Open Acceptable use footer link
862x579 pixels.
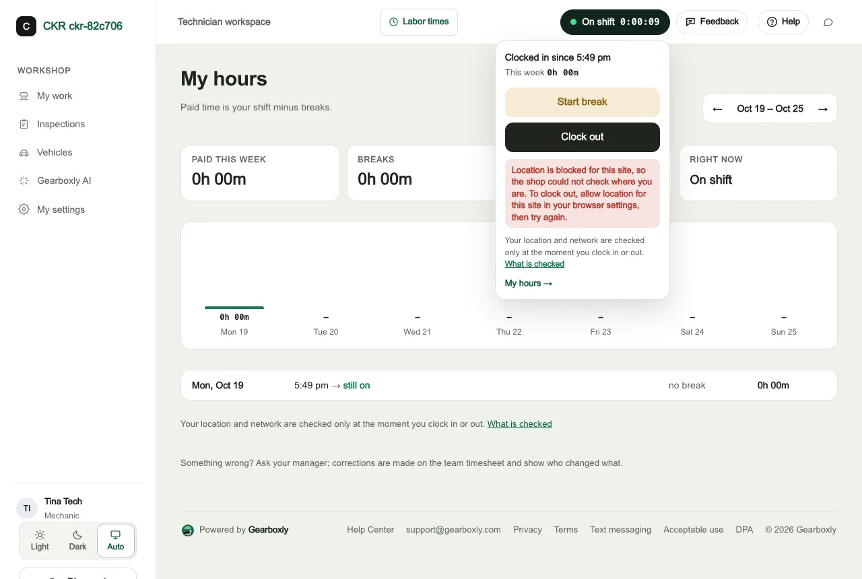tap(694, 530)
